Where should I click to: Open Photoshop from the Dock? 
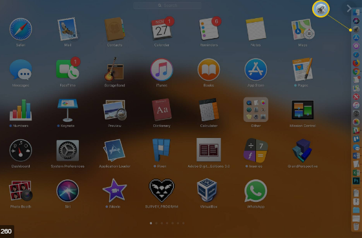pos(356,181)
